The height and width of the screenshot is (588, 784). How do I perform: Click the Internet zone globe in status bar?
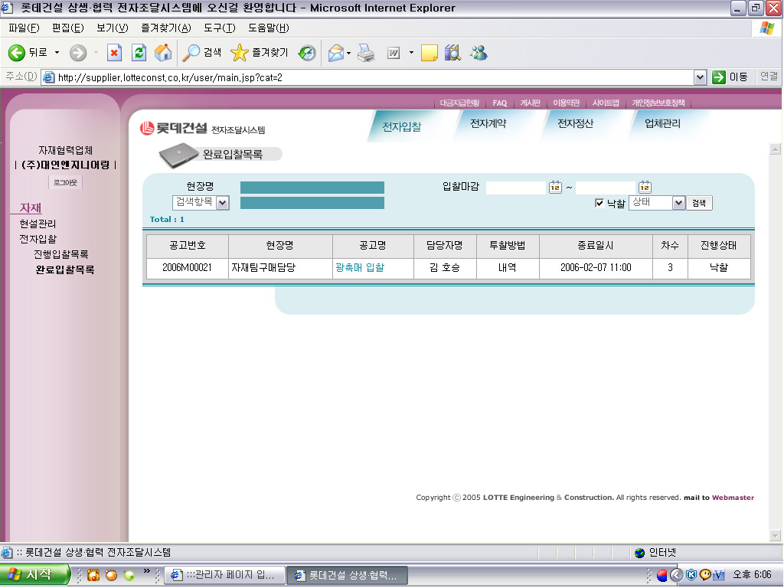click(x=639, y=553)
